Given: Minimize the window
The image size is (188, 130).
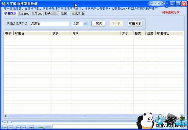Looking at the screenshot, I should click(x=172, y=4).
